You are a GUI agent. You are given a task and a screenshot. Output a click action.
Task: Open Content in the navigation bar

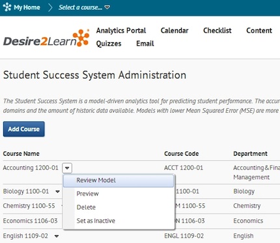pyautogui.click(x=259, y=31)
